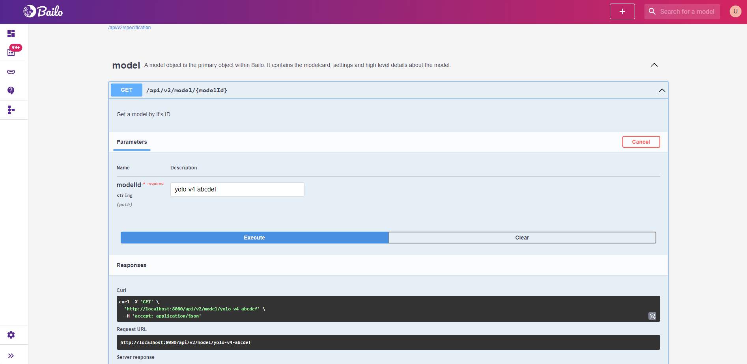Viewport: 747px width, 364px height.
Task: Select the link icon in the sidebar
Action: coord(11,72)
